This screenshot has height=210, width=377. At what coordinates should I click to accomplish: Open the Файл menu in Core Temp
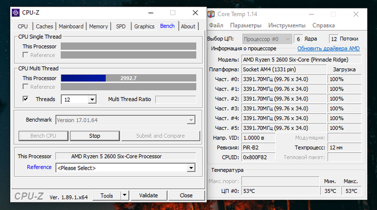[216, 25]
